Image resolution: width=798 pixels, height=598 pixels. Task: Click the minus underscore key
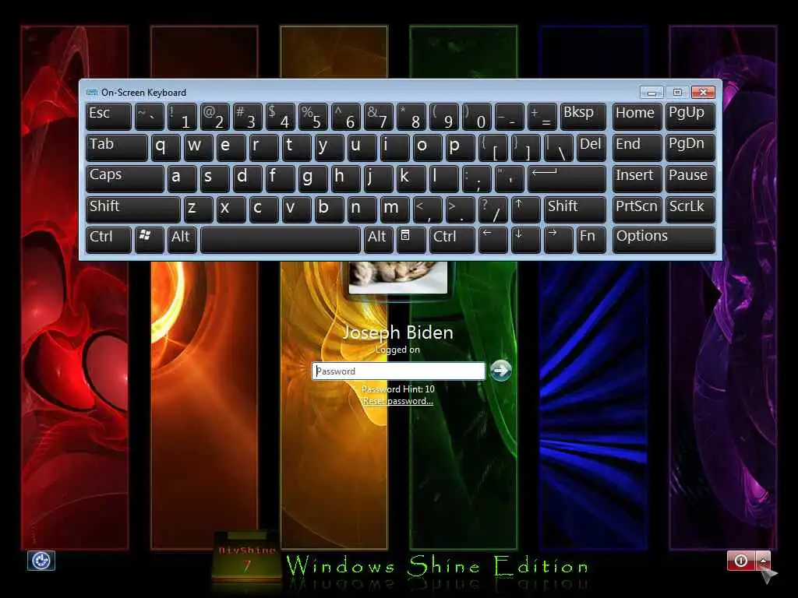click(x=509, y=117)
